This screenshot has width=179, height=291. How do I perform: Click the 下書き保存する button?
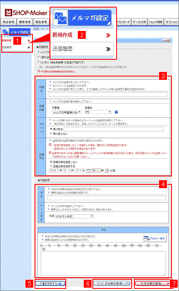(50, 283)
